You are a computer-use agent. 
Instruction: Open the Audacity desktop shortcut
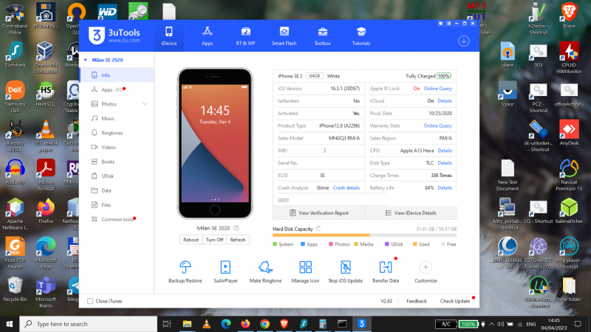[x=15, y=172]
